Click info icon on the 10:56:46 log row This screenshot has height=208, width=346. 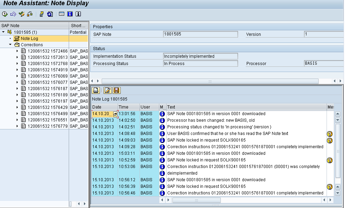click(x=162, y=193)
